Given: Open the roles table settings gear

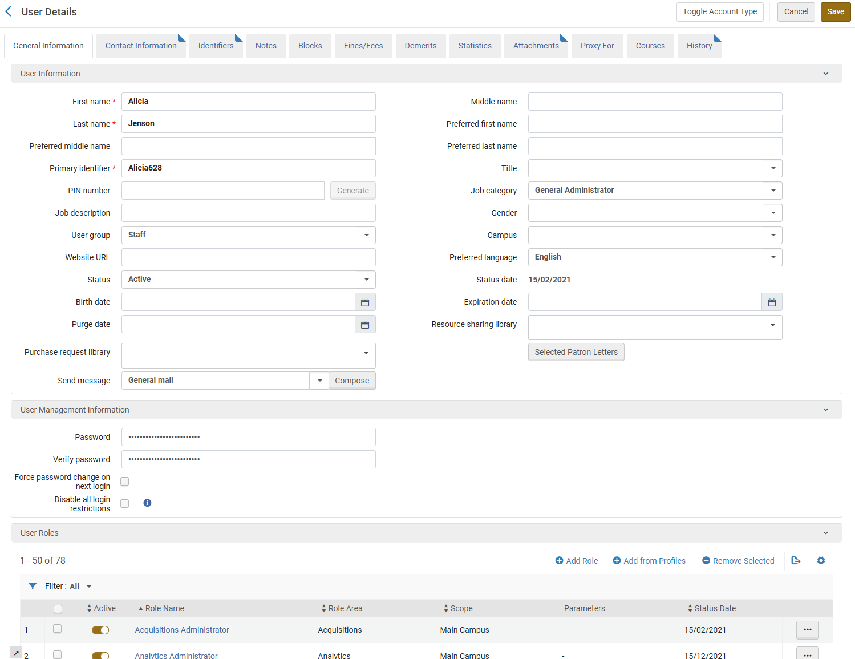Looking at the screenshot, I should pos(821,560).
